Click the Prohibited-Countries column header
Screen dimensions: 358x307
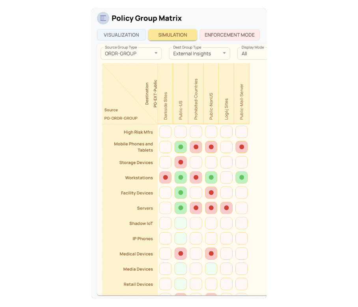click(x=196, y=99)
